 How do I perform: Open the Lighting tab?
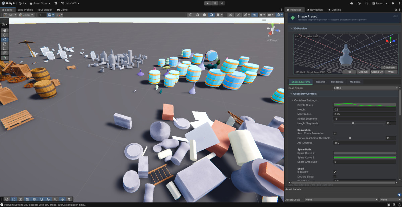click(x=334, y=10)
